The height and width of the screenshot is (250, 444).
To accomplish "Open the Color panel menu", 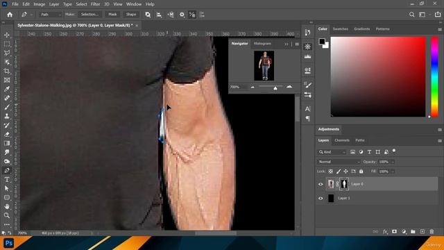I will click(x=440, y=29).
